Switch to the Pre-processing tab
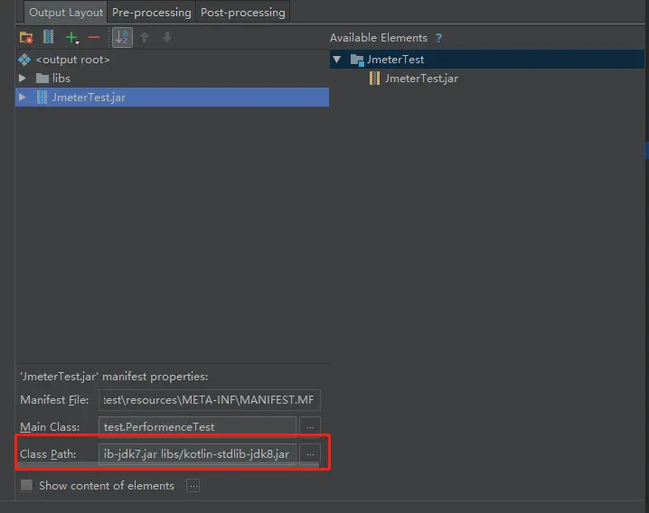This screenshot has height=513, width=649. tap(152, 13)
